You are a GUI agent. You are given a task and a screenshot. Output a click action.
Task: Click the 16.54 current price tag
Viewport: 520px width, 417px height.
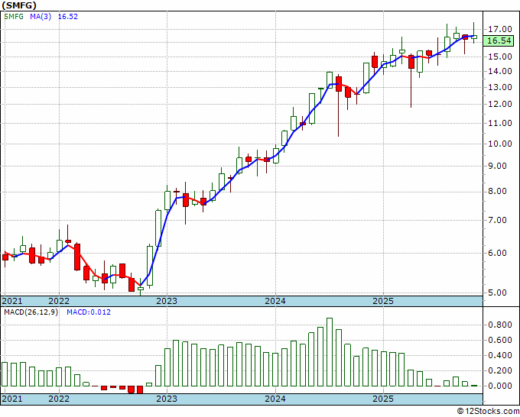[x=499, y=40]
